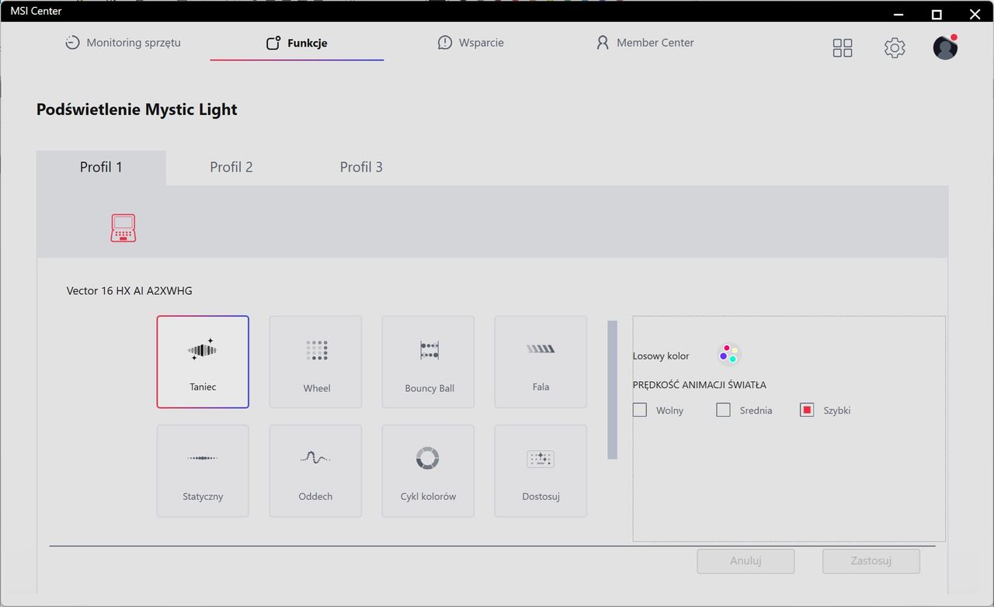This screenshot has width=994, height=607.
Task: Select the Statyczny static effect
Action: pyautogui.click(x=203, y=470)
